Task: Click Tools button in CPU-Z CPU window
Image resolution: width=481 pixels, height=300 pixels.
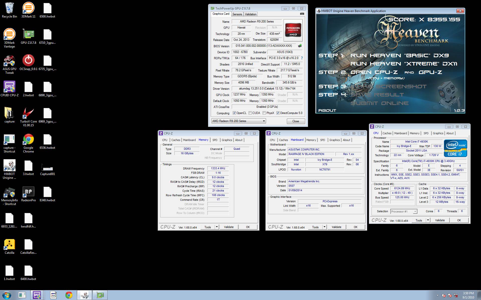Action: coord(419,220)
